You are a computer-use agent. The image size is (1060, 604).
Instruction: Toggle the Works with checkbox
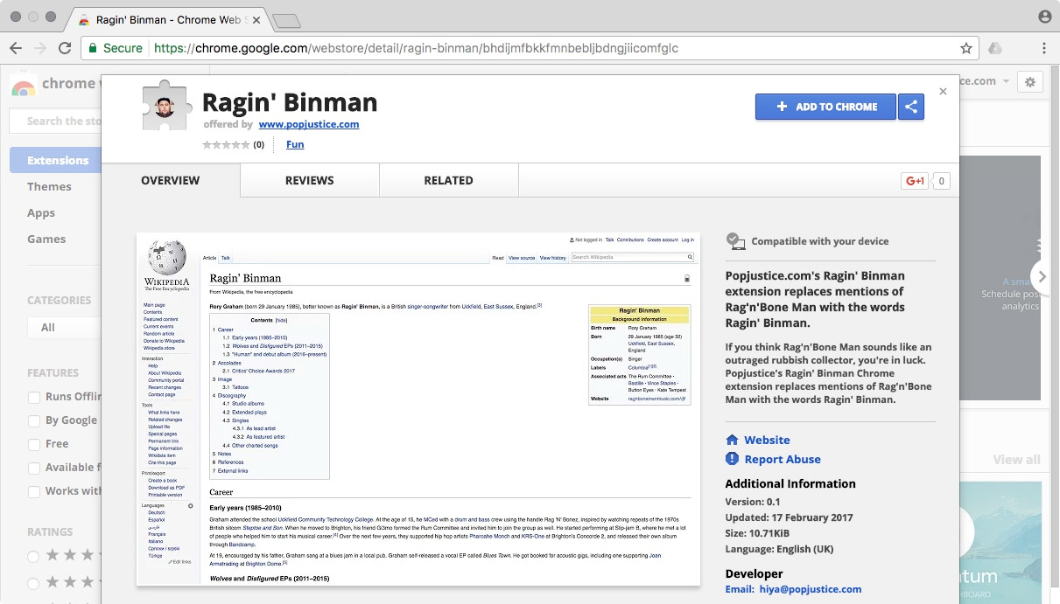(x=34, y=491)
